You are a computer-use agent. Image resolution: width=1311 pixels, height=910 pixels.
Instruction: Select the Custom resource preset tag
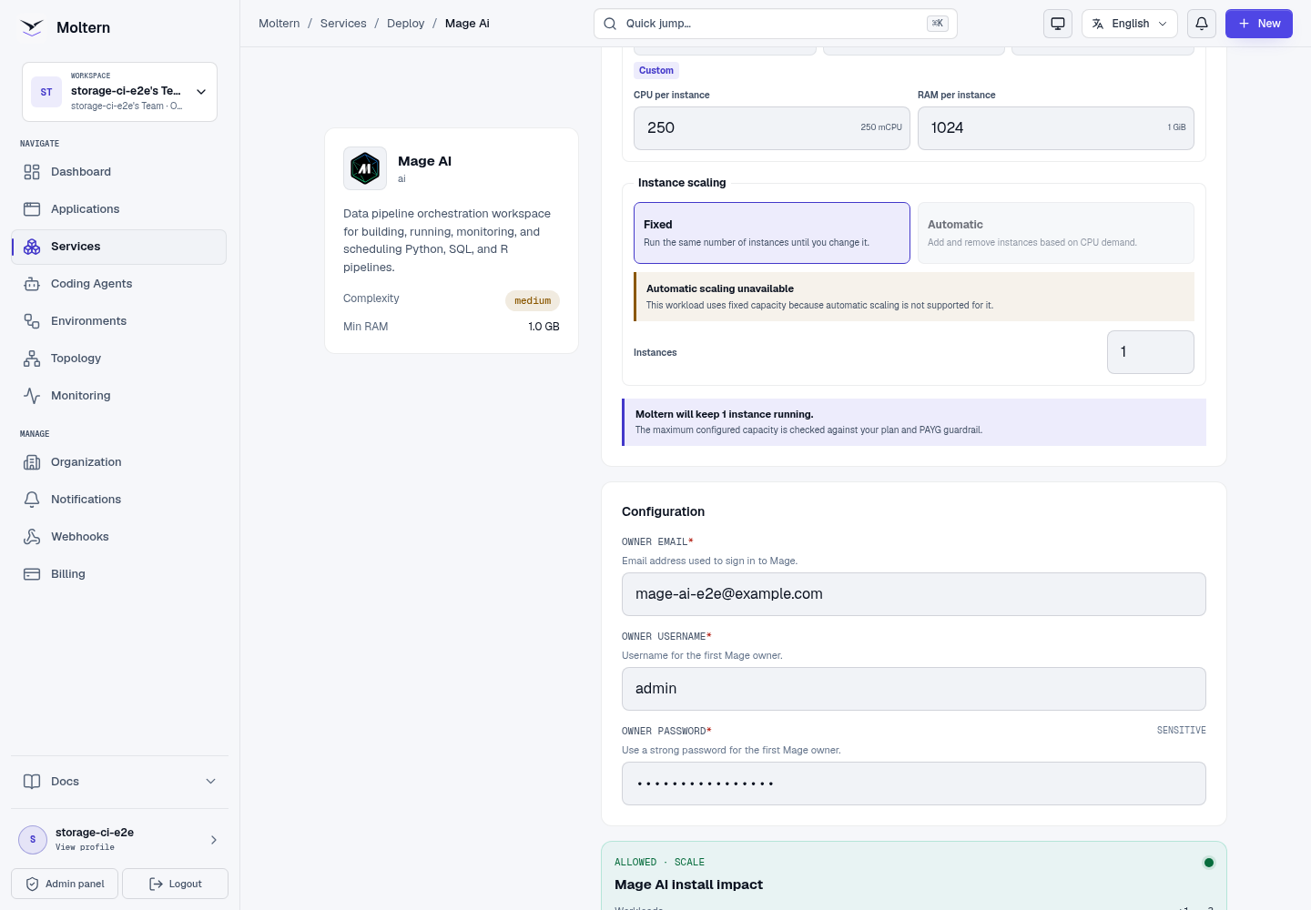[x=656, y=70]
